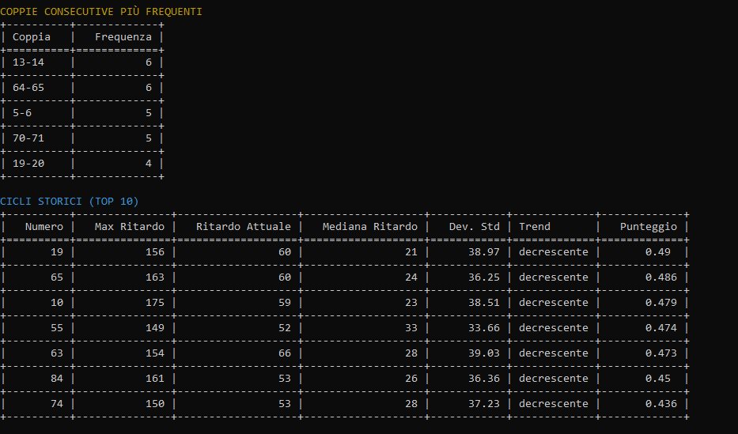Click the pair "5-6" cell
This screenshot has width=738, height=434.
point(22,113)
